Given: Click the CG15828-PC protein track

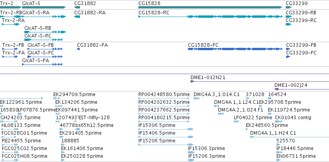Looking at the screenshot, I should click(x=235, y=49).
